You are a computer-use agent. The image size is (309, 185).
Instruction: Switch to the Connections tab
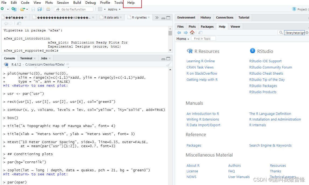[x=225, y=17]
